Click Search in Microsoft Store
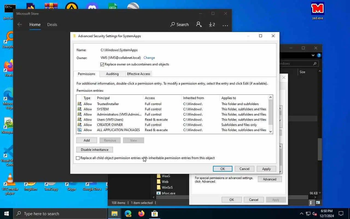Viewport: 350px width, 219px height. pyautogui.click(x=179, y=24)
